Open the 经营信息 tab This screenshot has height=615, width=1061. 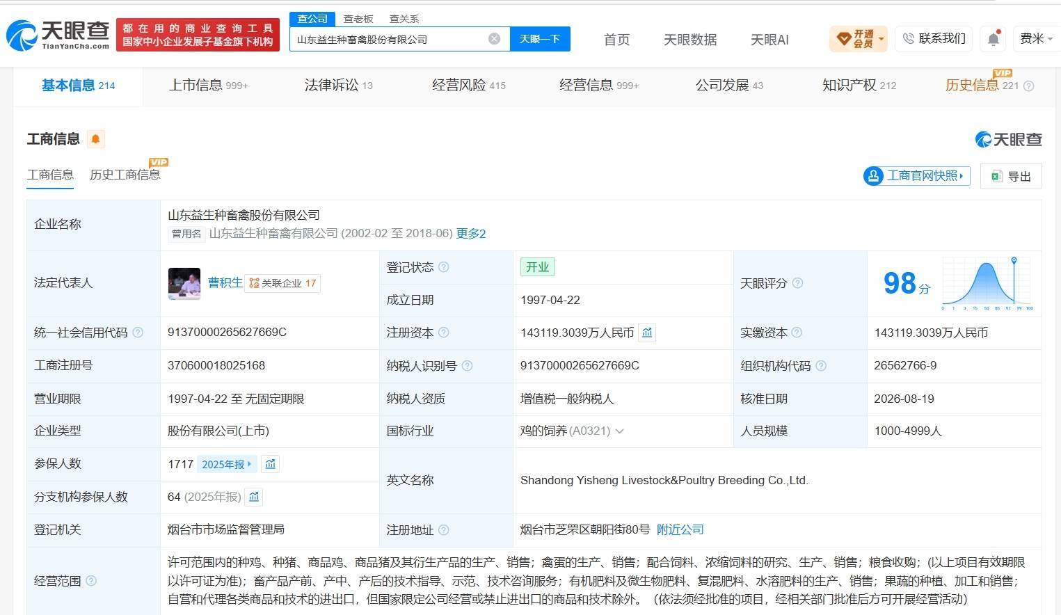coord(599,86)
